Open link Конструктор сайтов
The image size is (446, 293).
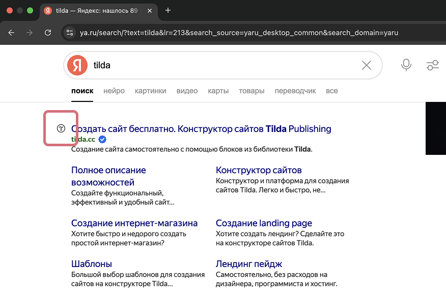pyautogui.click(x=259, y=170)
